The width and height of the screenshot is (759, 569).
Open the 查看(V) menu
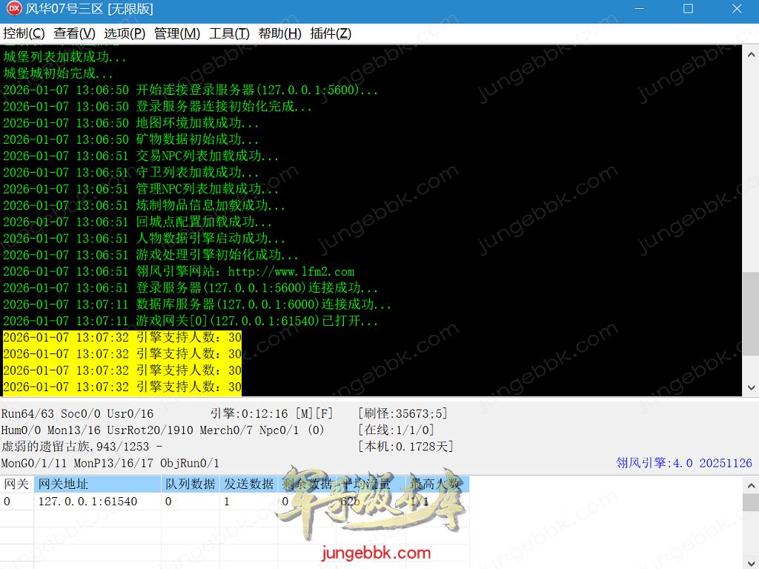[x=74, y=33]
